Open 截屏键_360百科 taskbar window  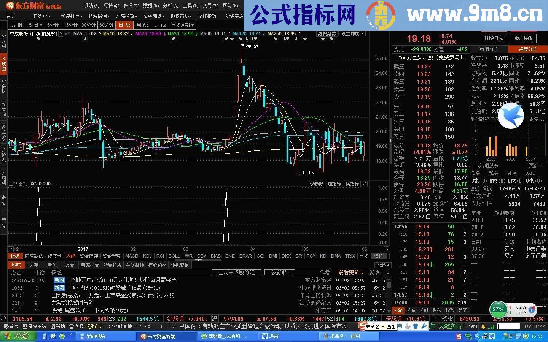click(x=228, y=336)
